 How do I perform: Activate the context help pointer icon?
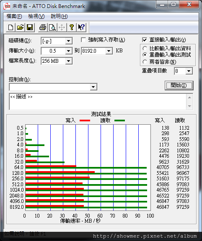point(81,28)
